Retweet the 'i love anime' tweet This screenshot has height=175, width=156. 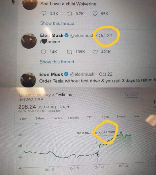(x=69, y=52)
